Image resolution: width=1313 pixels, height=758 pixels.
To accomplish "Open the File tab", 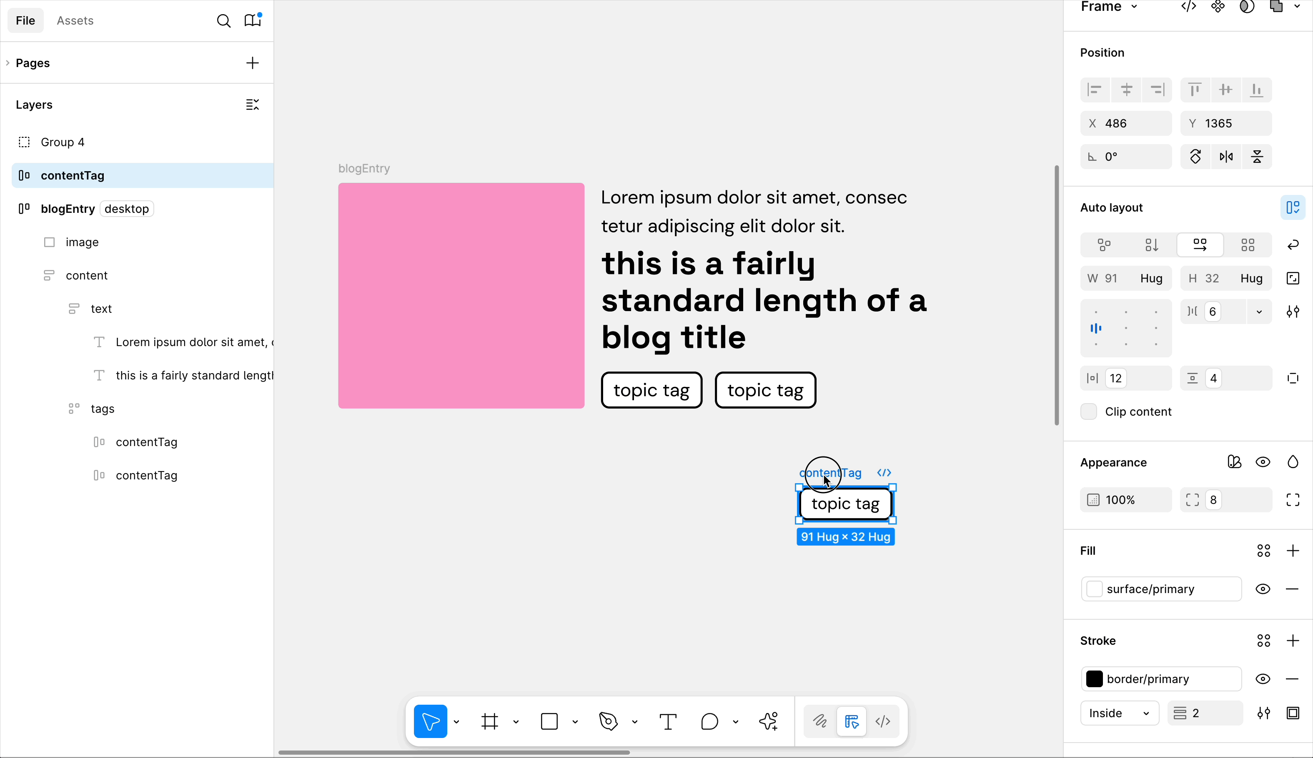I will tap(25, 21).
